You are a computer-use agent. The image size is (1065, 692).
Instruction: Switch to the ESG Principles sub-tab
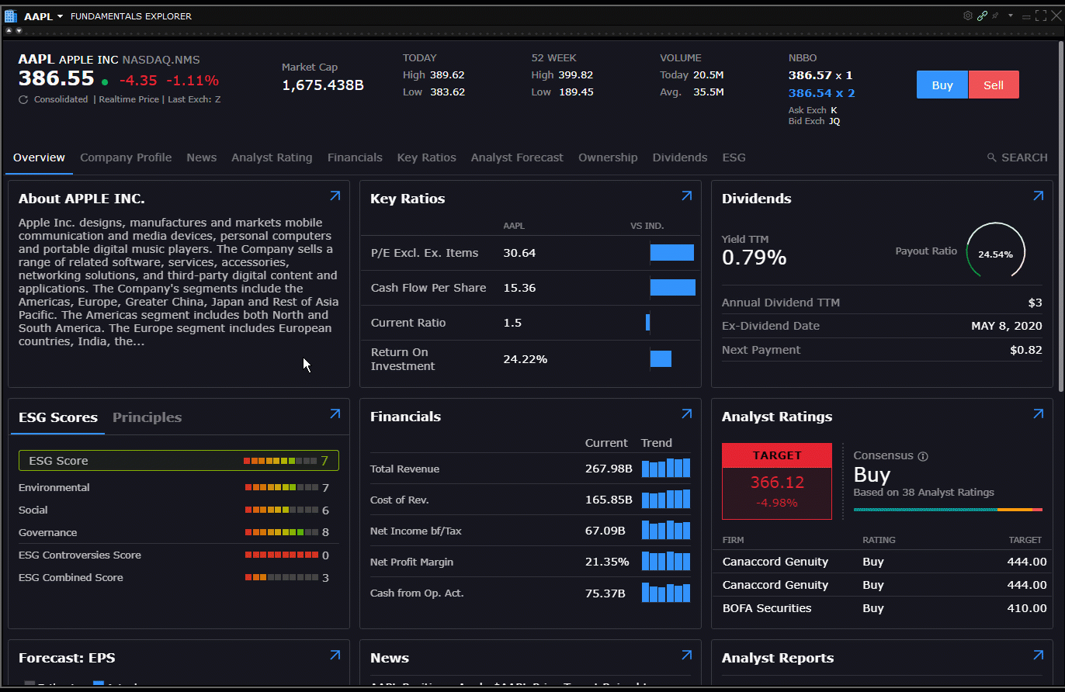pos(147,417)
